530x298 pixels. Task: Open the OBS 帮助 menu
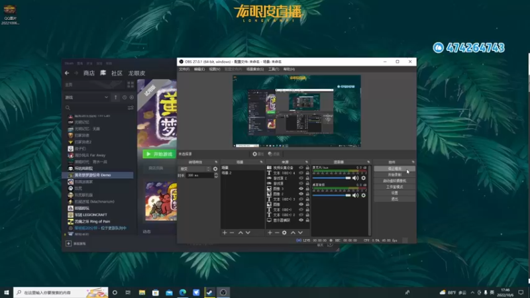tap(289, 70)
